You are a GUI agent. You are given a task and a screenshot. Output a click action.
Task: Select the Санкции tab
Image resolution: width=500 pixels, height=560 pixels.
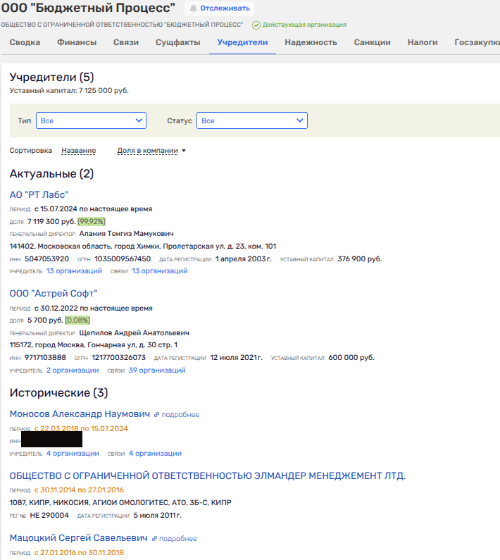click(373, 42)
